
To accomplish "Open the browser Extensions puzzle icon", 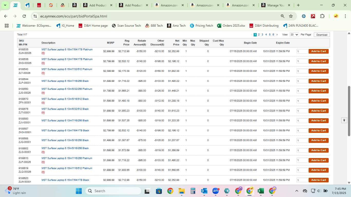I will 322,16.
